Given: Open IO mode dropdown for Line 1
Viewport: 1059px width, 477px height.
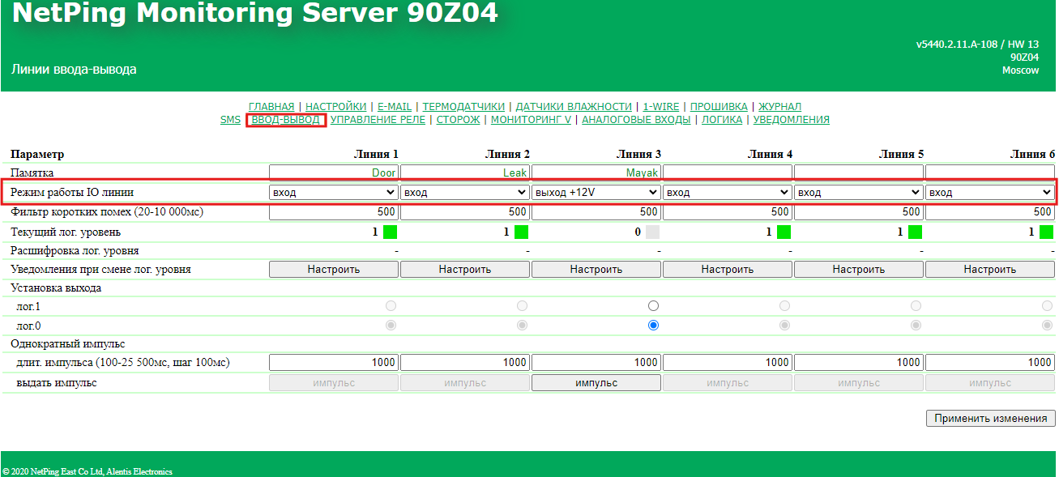Looking at the screenshot, I should tap(333, 193).
